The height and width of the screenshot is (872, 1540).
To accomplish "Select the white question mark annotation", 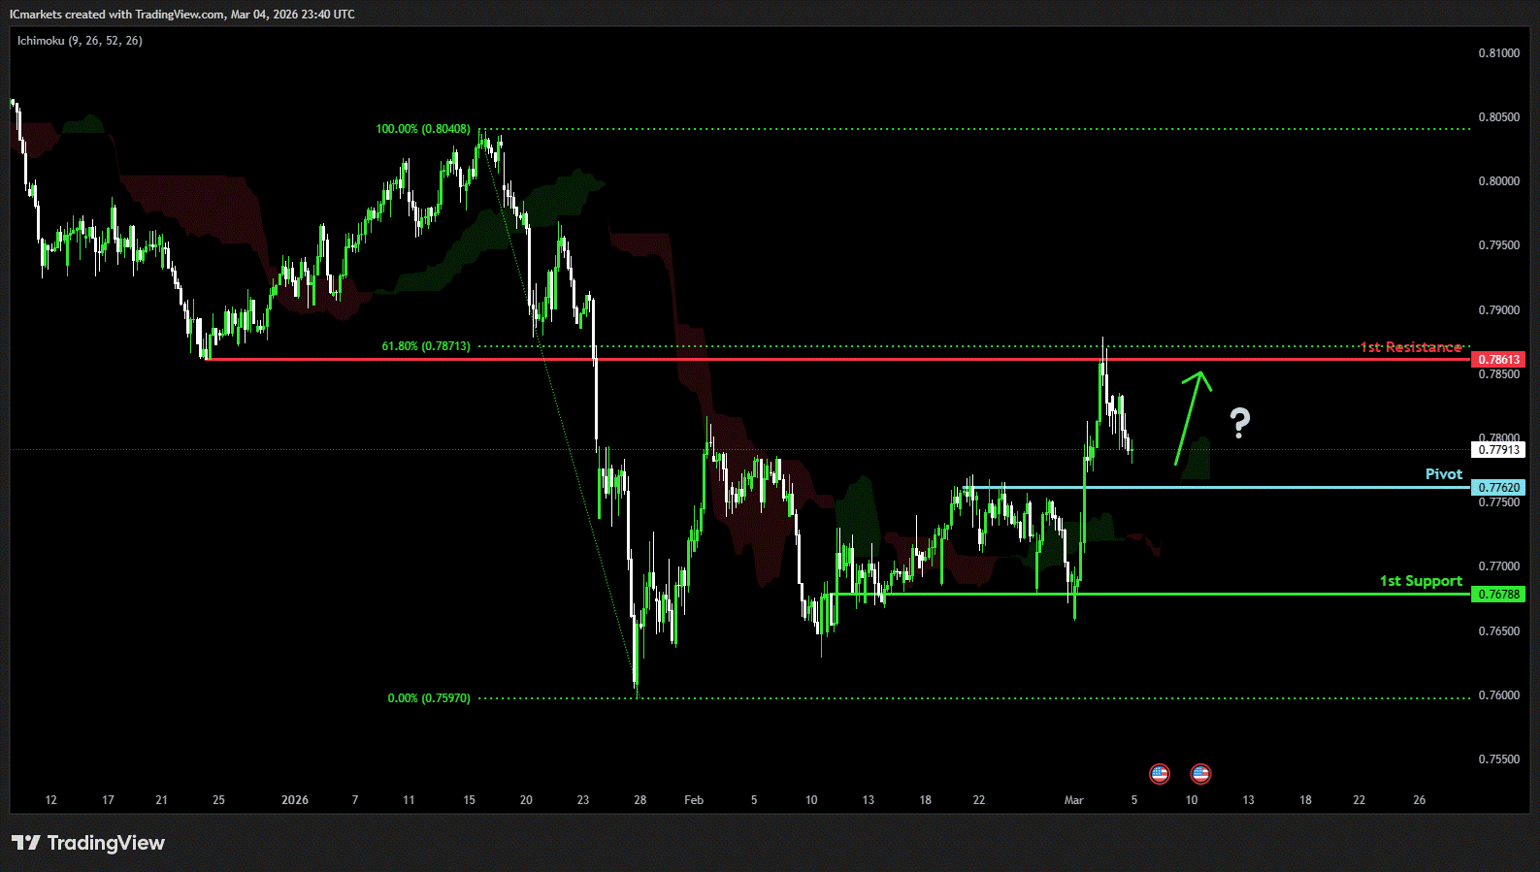I will coord(1239,423).
